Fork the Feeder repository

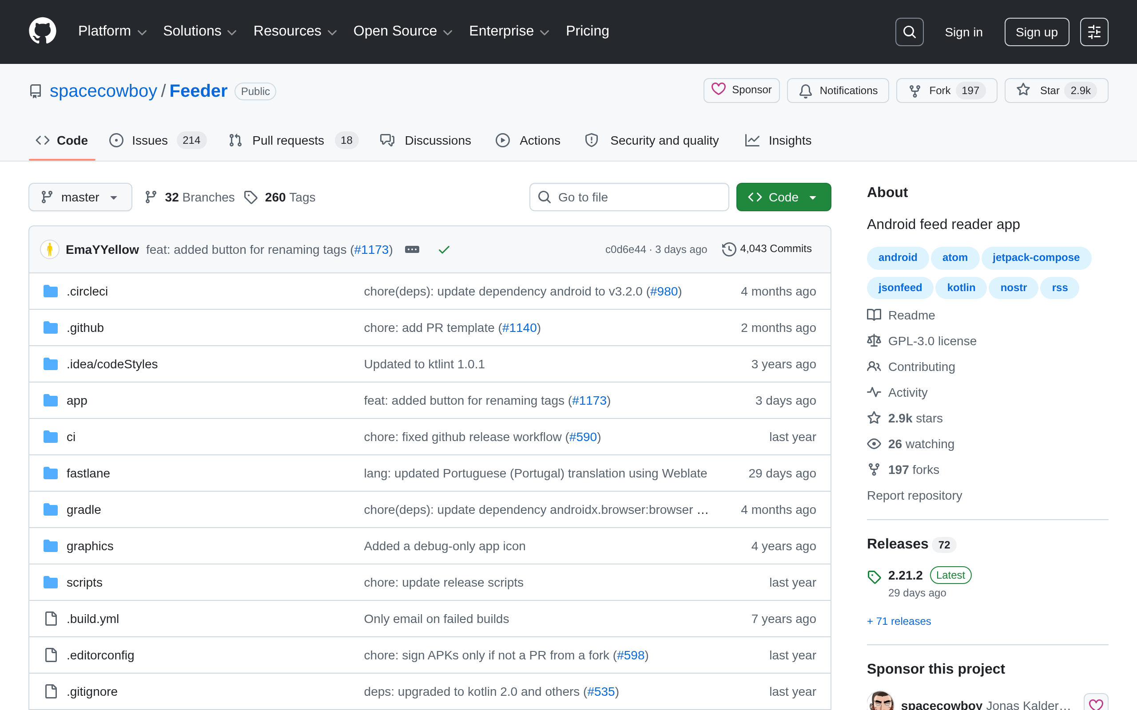pyautogui.click(x=946, y=91)
